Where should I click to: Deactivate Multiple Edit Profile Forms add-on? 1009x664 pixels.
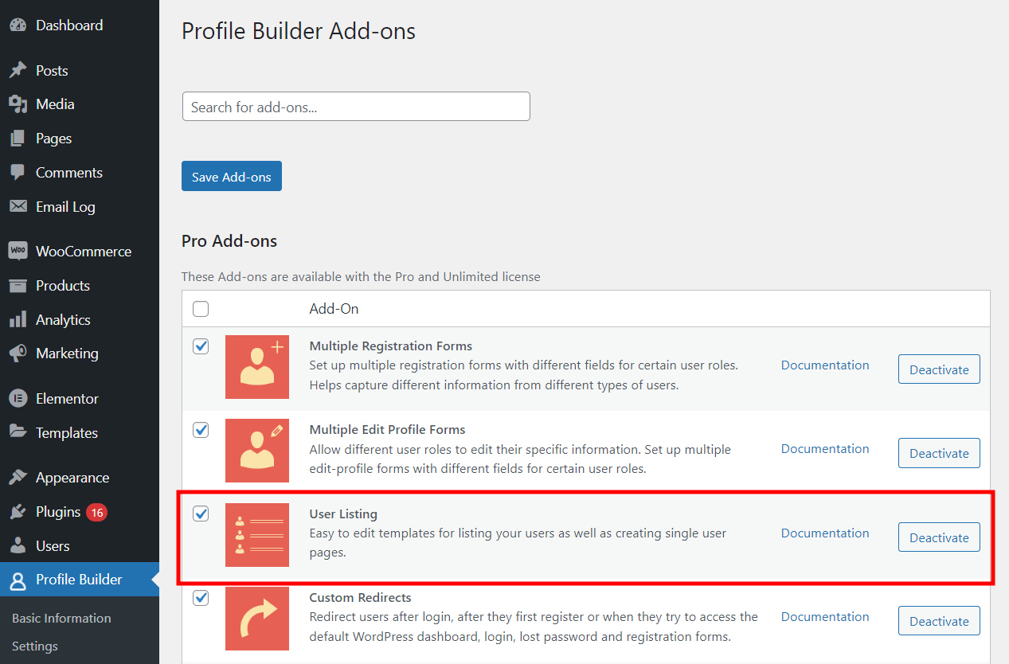pos(939,453)
